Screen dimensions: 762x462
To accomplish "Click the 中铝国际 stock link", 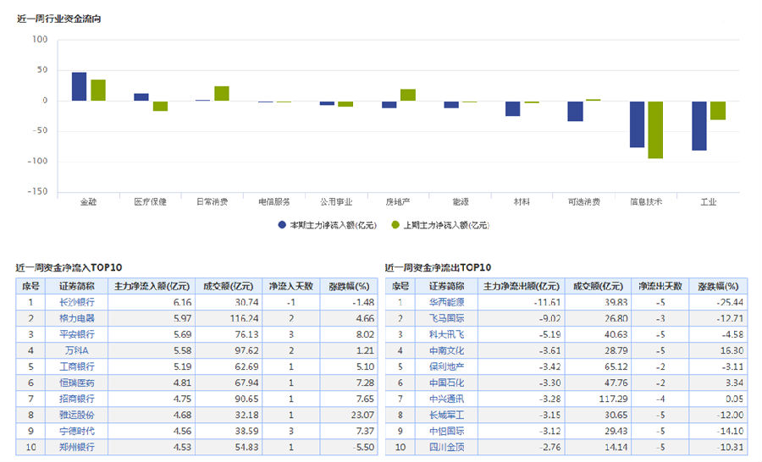I will [x=446, y=431].
